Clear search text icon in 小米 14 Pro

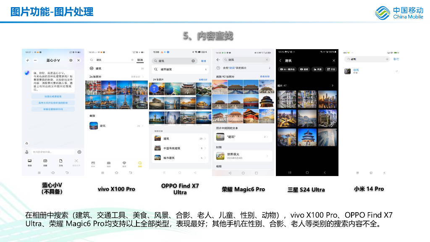[387, 59]
